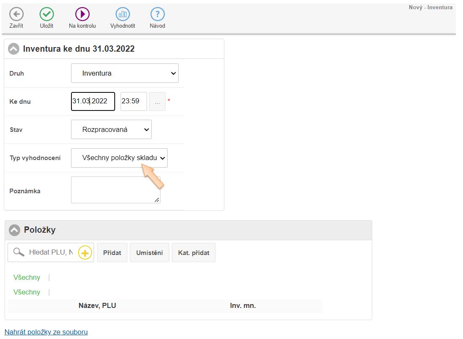Screen dimensions: 463x339
Task: Click the 23:59 time field
Action: pyautogui.click(x=133, y=101)
